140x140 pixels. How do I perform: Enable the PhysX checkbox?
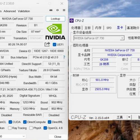click(31, 128)
